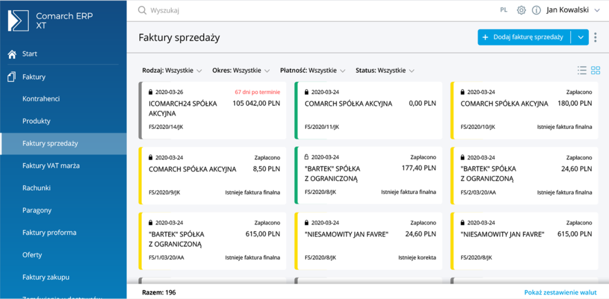Click the amount 8,50 PLN
This screenshot has width=609, height=299.
(266, 169)
